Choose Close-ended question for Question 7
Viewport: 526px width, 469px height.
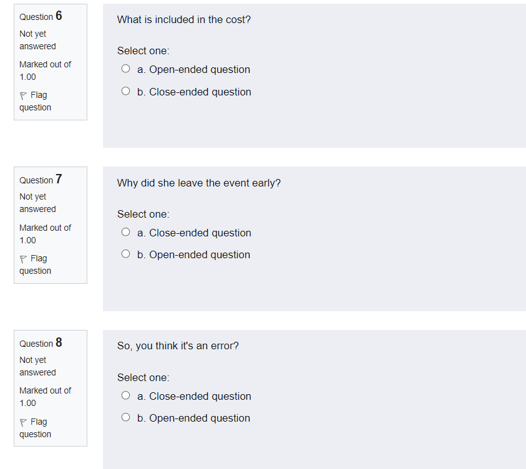(125, 231)
